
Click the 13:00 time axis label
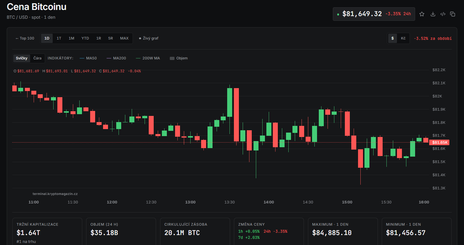[190, 202]
